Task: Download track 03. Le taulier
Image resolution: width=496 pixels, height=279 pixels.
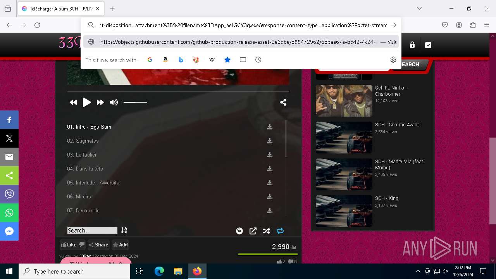Action: [270, 155]
